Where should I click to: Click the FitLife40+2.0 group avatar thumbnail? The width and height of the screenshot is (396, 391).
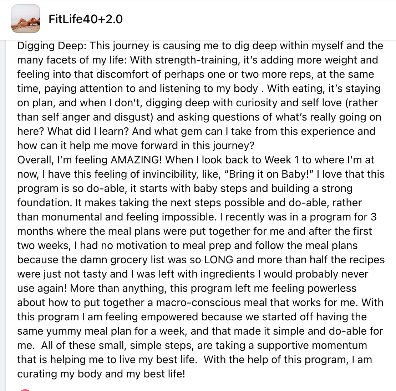pos(26,19)
